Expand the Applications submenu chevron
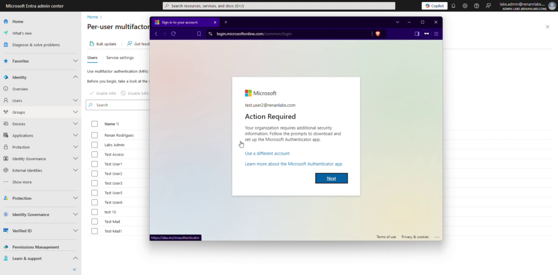Image resolution: width=558 pixels, height=275 pixels. pyautogui.click(x=75, y=136)
